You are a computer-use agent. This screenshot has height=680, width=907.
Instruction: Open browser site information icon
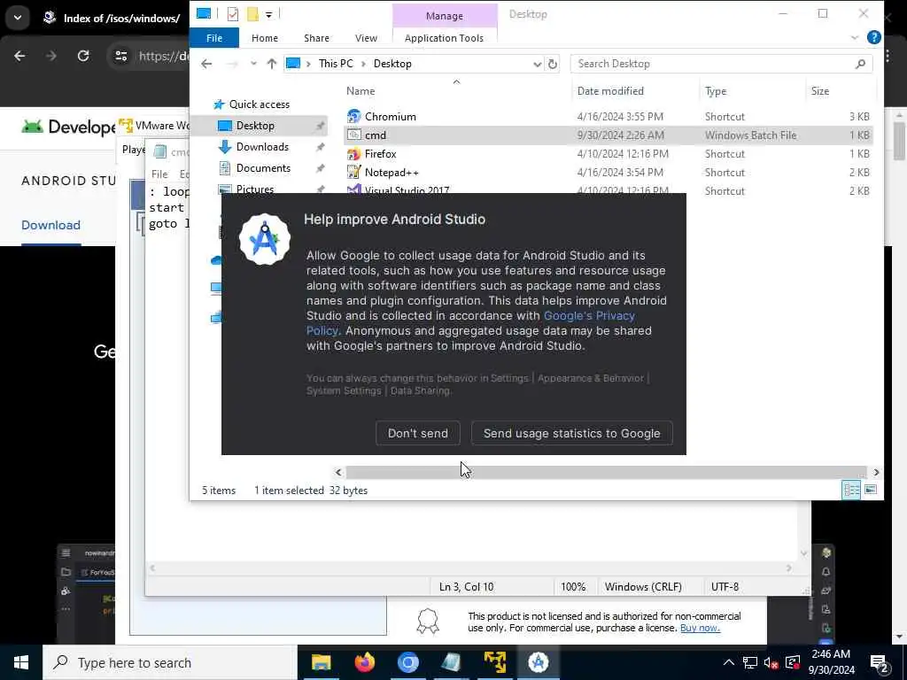(120, 56)
